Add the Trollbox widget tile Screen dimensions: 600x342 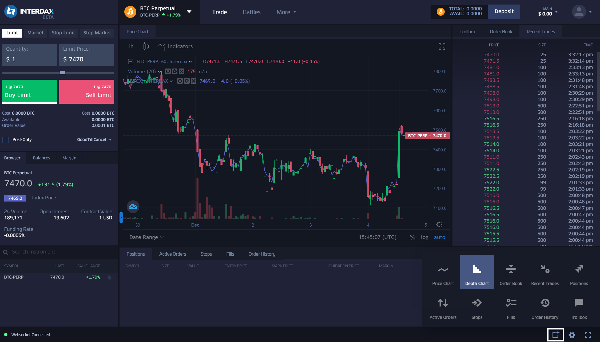click(579, 306)
